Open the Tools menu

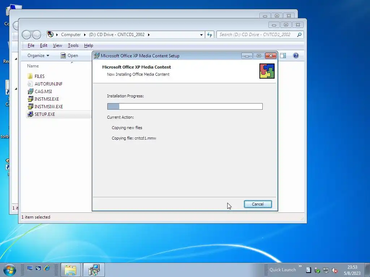(x=73, y=45)
